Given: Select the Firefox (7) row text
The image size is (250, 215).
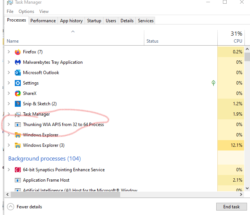Looking at the screenshot, I should click(33, 52).
